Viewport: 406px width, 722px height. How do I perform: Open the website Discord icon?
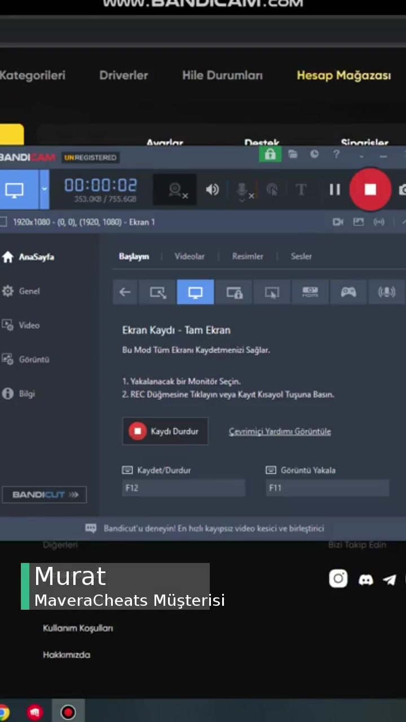coord(366,580)
